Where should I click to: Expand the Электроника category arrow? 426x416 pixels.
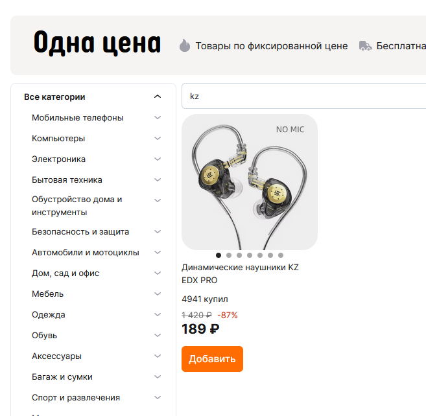[158, 159]
